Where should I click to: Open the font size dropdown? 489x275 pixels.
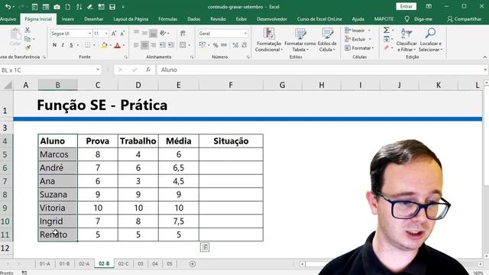tap(106, 34)
